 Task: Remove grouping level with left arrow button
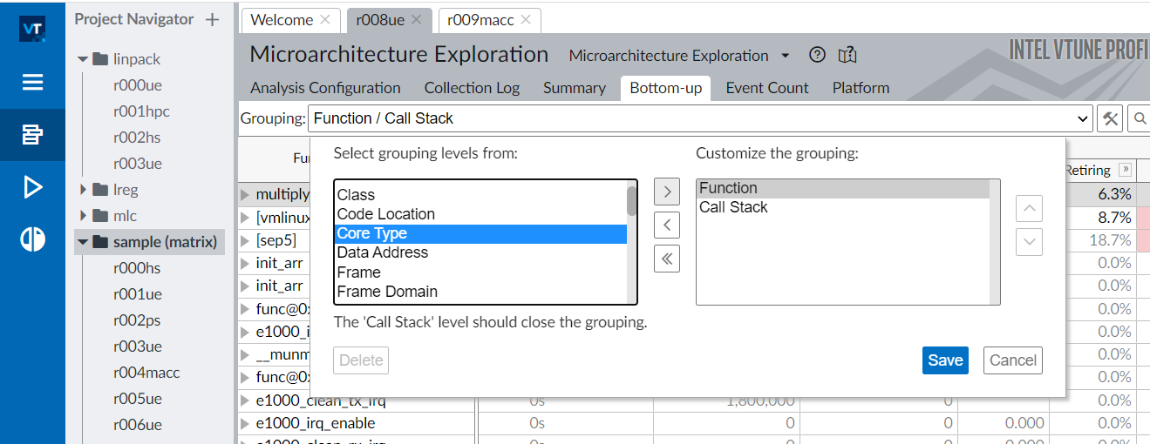[666, 225]
